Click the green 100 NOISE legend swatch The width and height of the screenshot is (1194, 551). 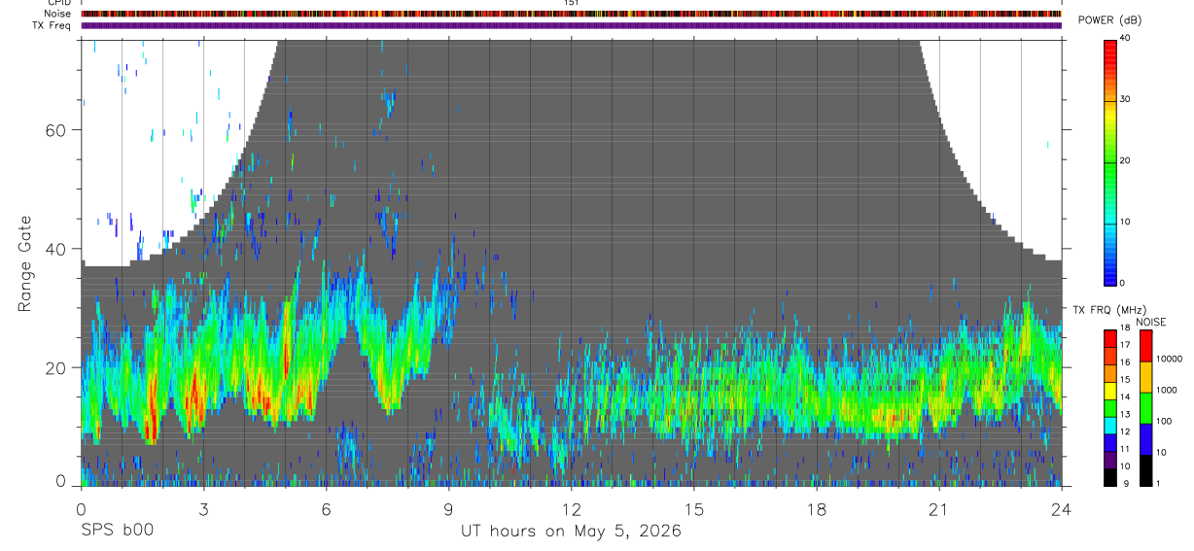point(1145,408)
